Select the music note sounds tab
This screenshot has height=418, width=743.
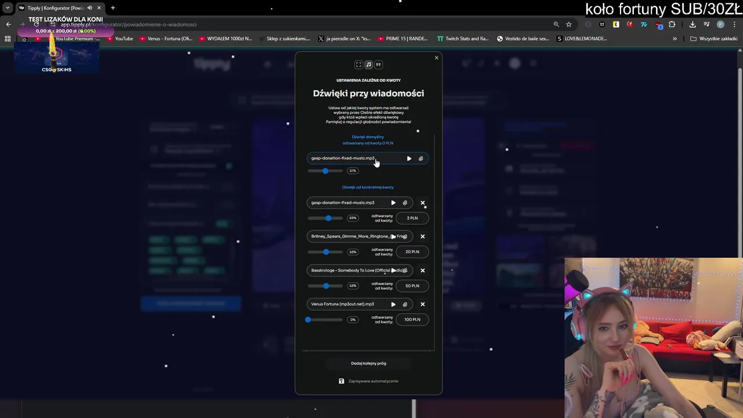click(369, 65)
